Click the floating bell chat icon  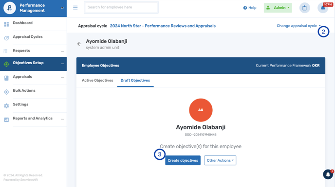pyautogui.click(x=328, y=174)
